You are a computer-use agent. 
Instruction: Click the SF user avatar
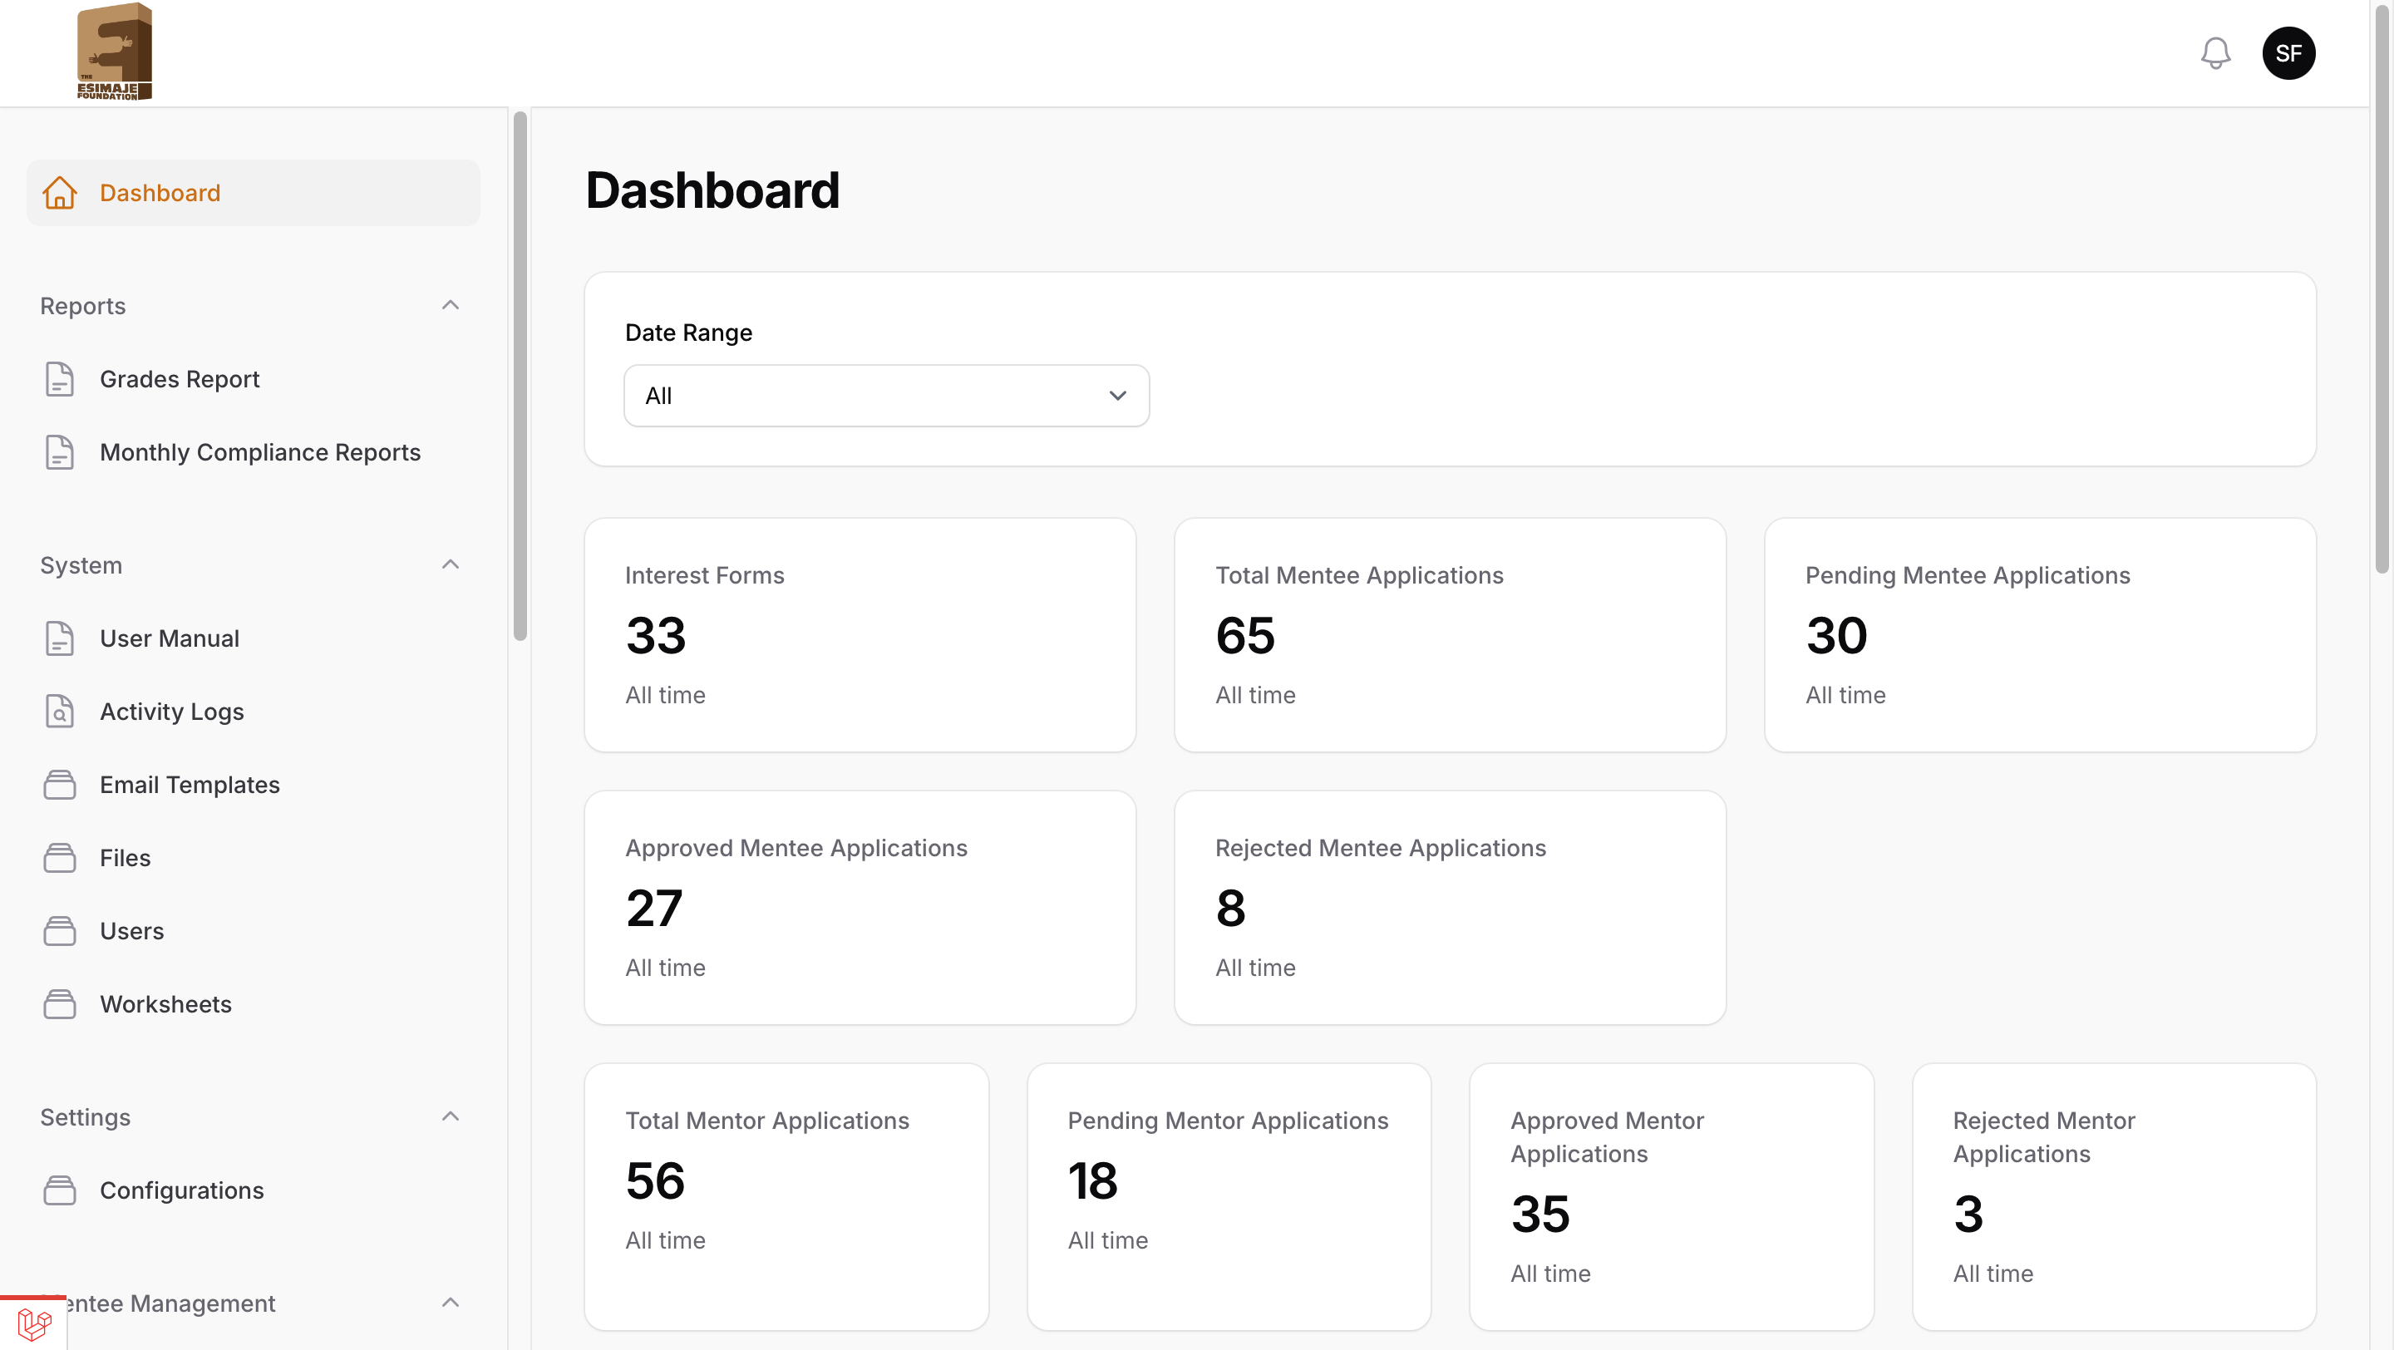2289,53
